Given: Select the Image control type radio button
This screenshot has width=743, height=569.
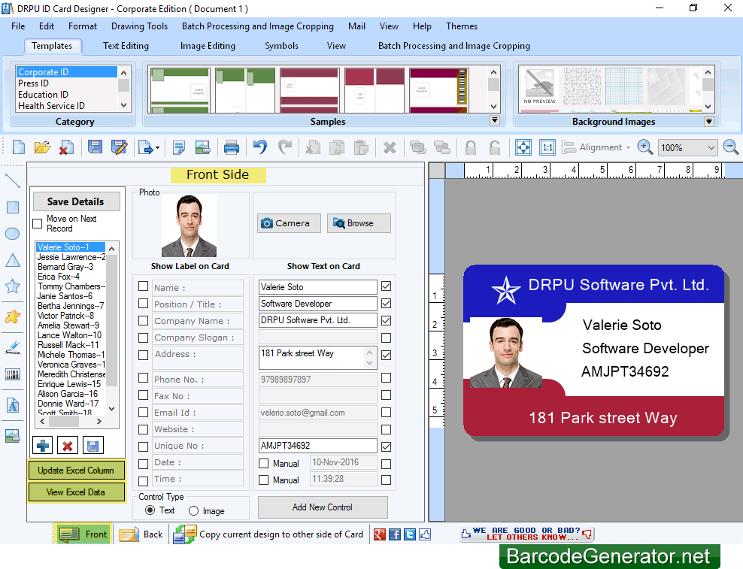Looking at the screenshot, I should [193, 510].
